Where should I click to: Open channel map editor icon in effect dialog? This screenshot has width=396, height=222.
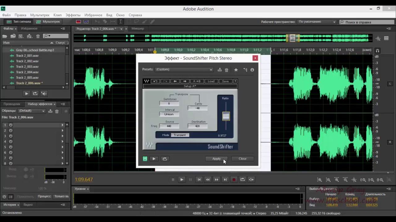click(245, 70)
